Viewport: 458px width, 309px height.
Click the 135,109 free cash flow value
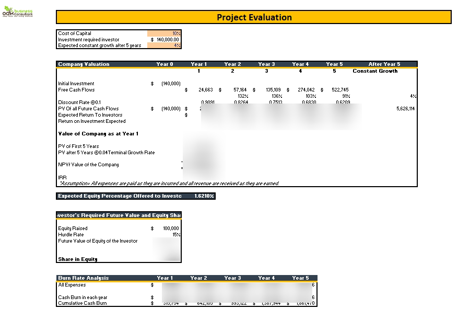click(x=273, y=90)
